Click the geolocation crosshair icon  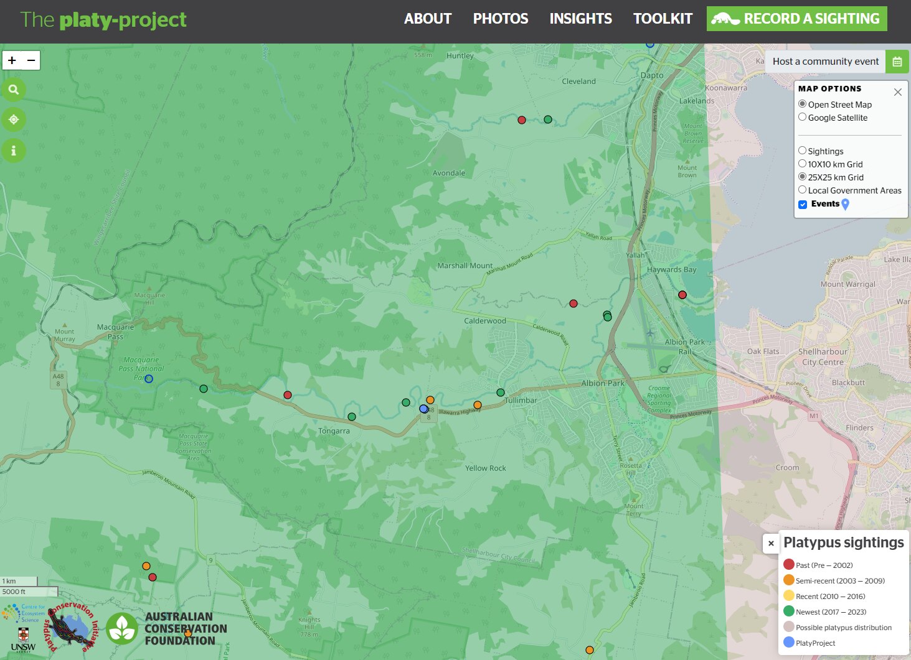tap(14, 119)
